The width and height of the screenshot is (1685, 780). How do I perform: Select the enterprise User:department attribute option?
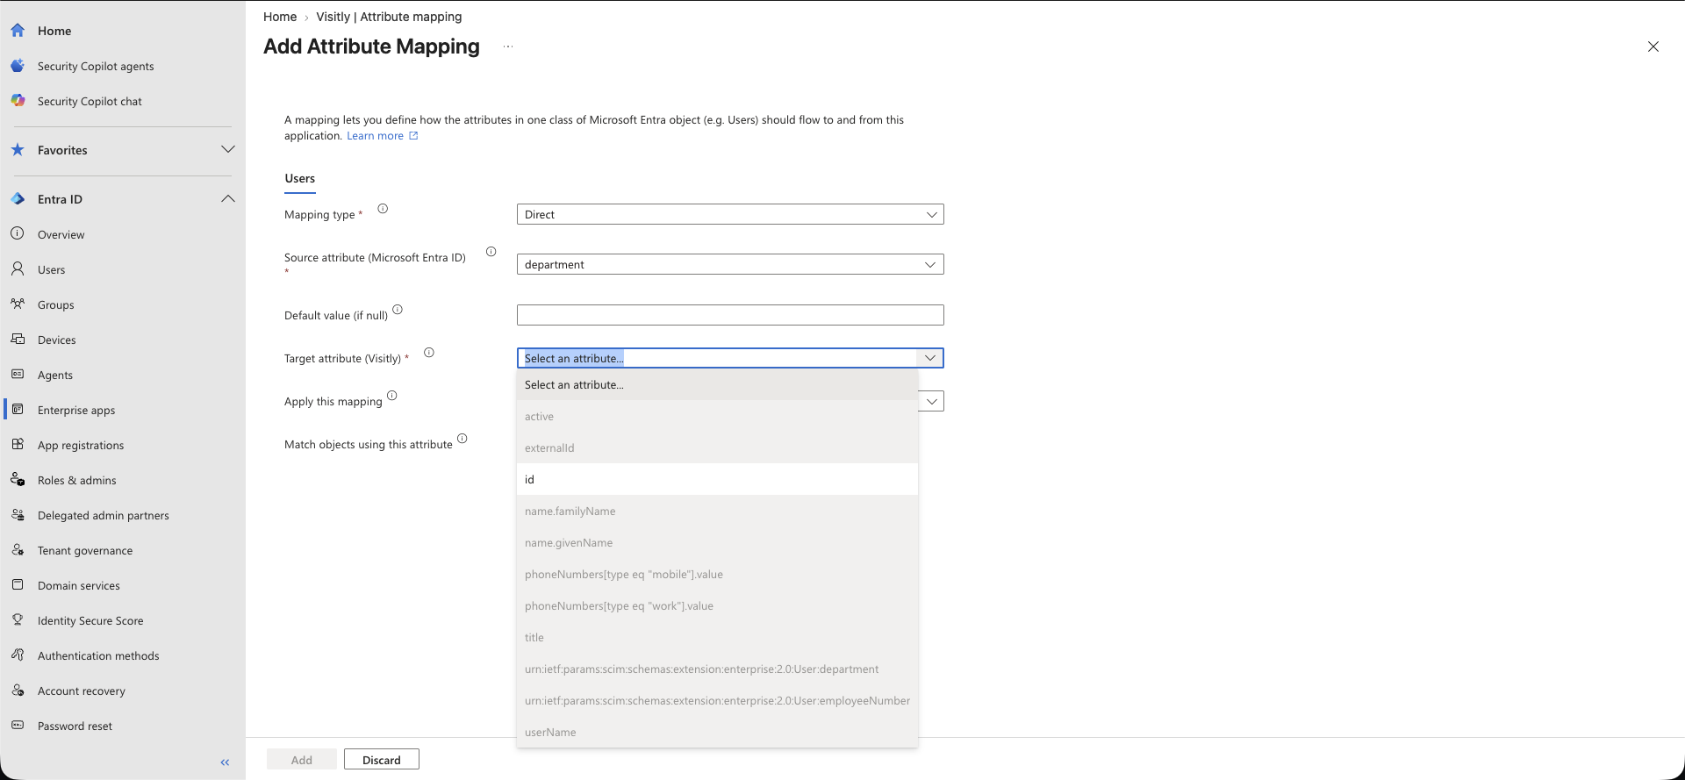(717, 669)
